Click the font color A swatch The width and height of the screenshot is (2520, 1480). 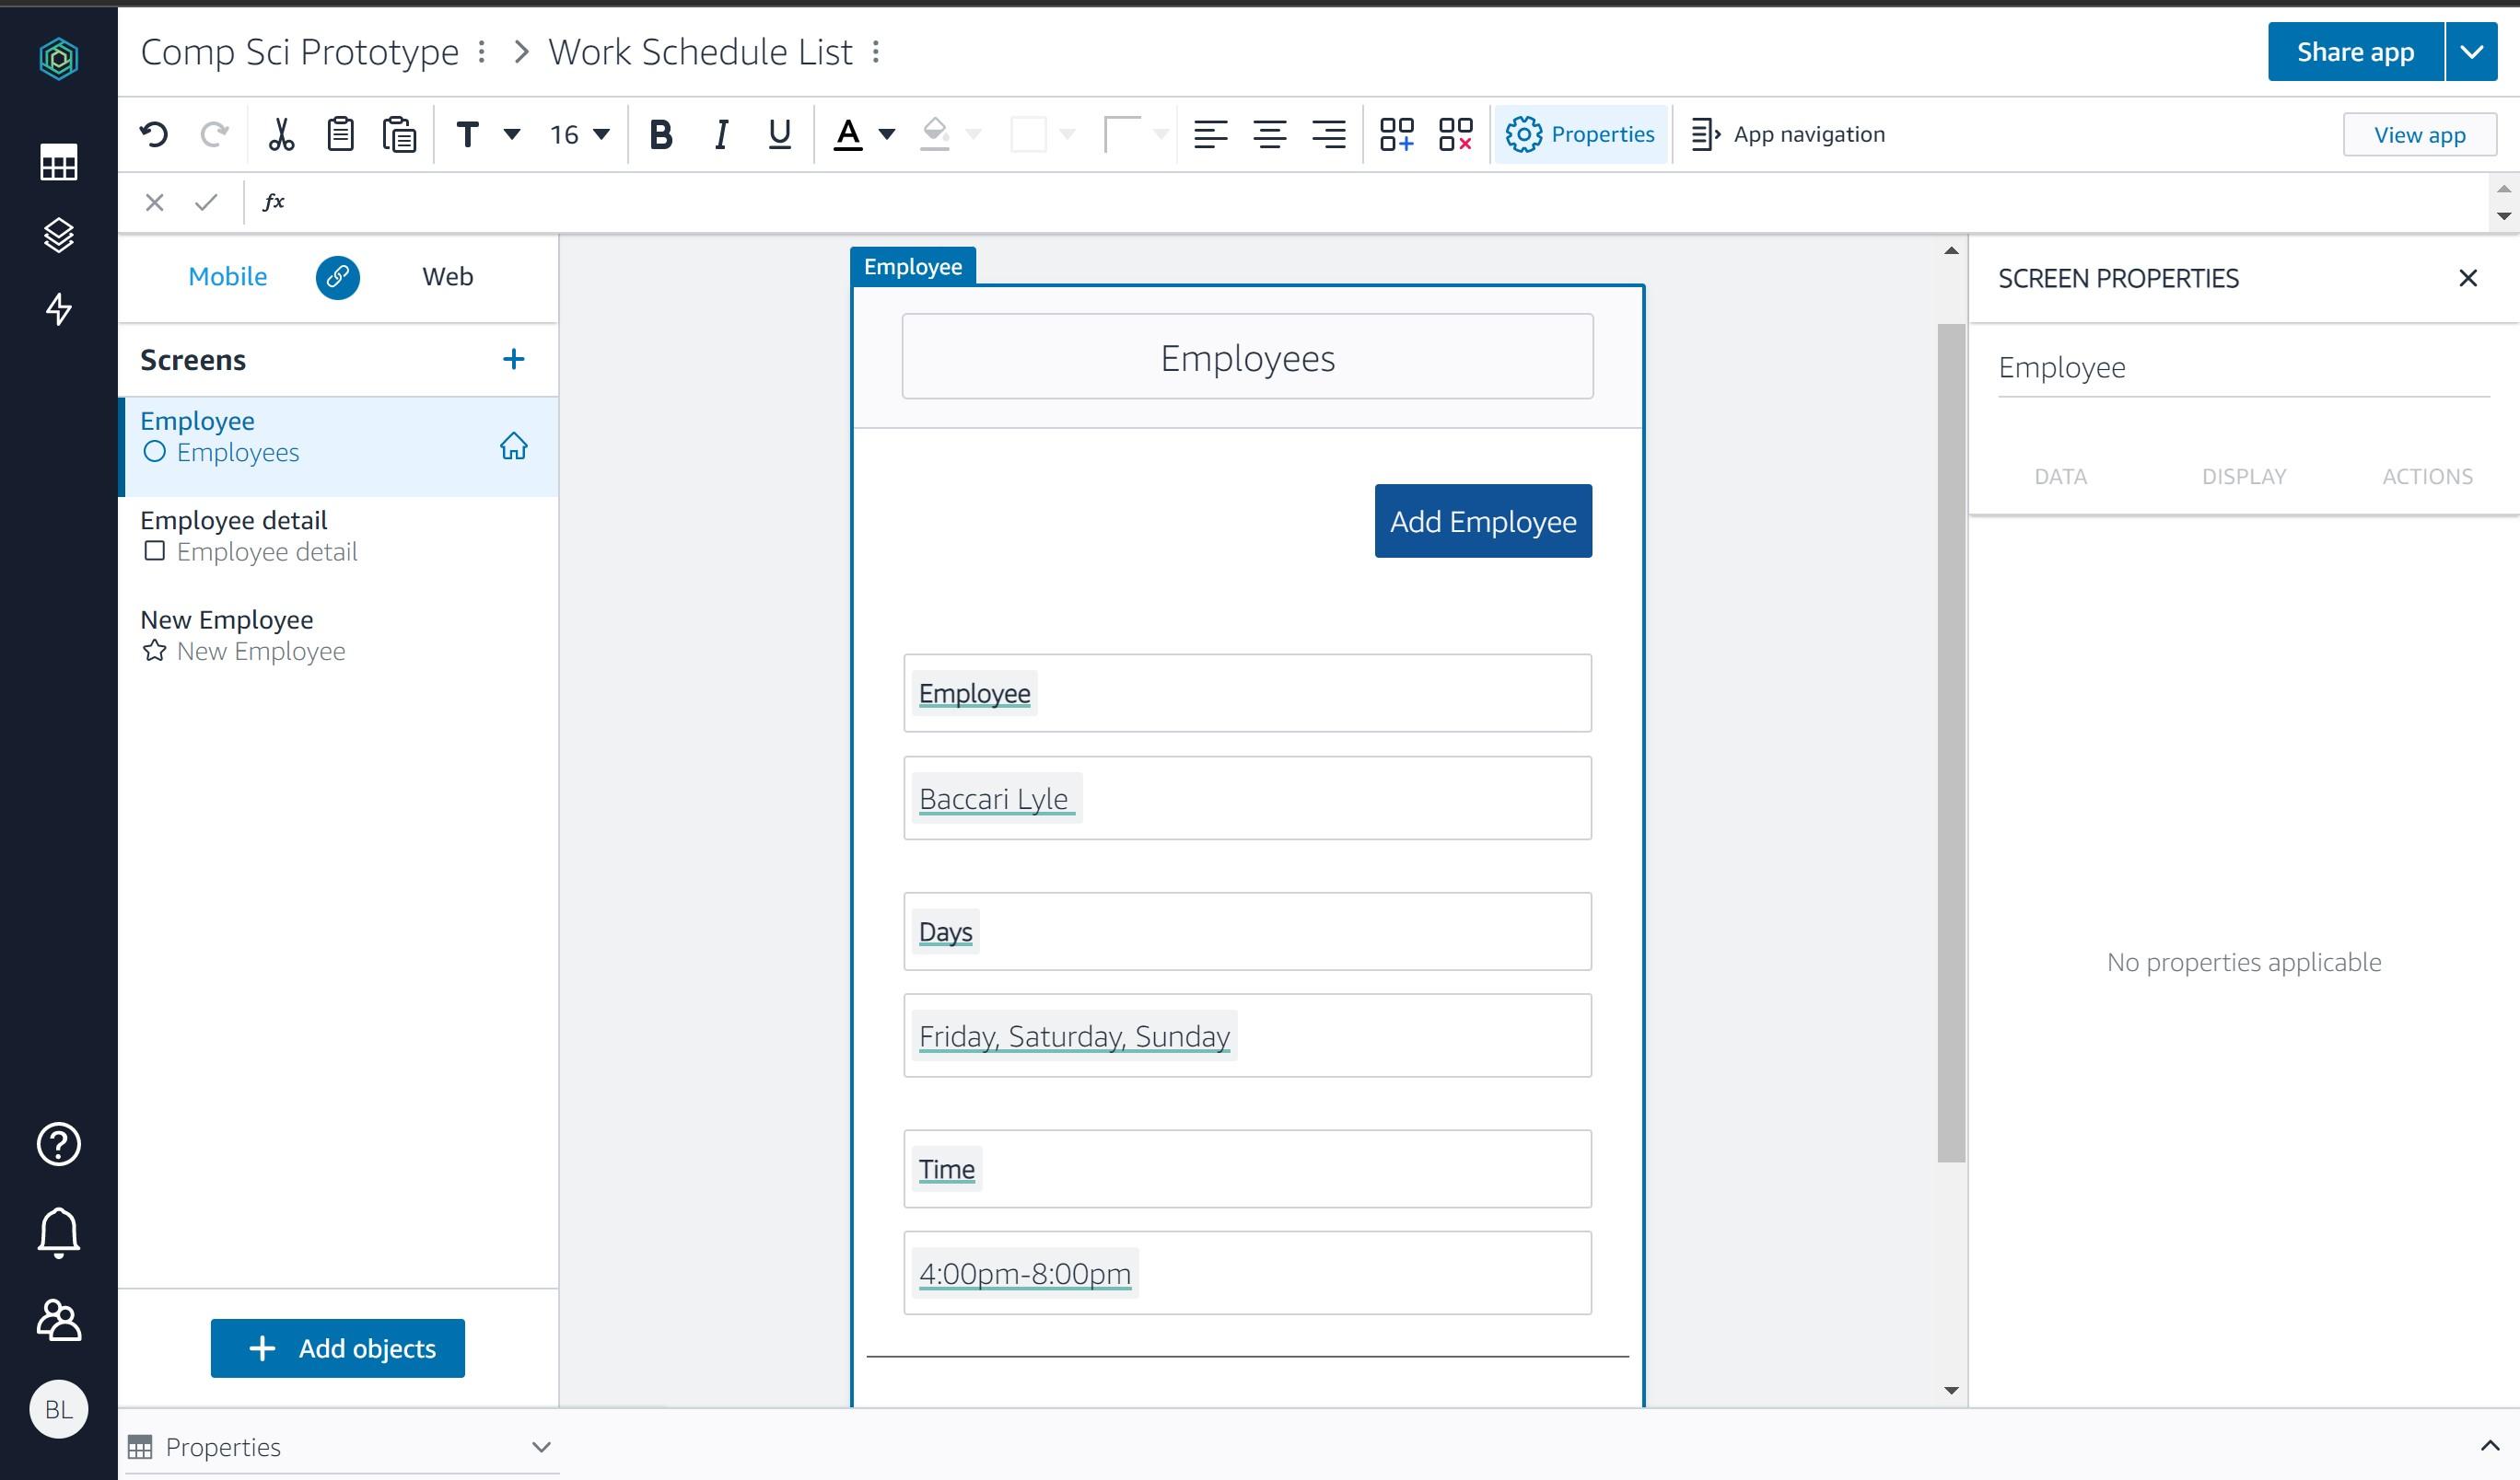(x=848, y=133)
